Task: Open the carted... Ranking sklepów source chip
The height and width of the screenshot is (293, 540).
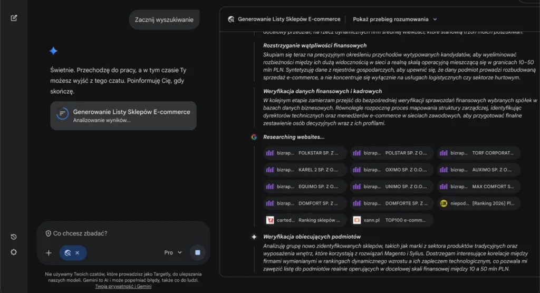Action: pyautogui.click(x=305, y=220)
